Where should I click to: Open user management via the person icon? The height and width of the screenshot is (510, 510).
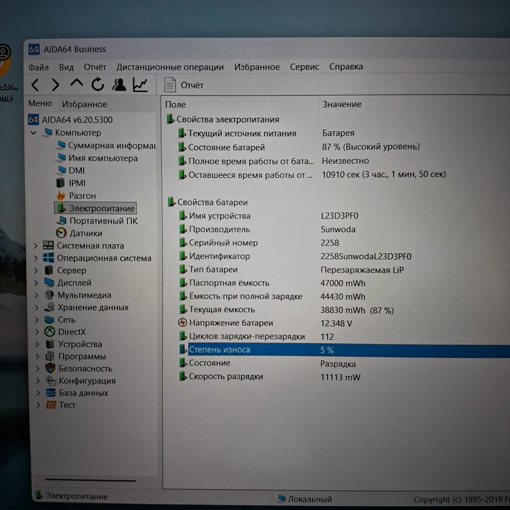[119, 84]
